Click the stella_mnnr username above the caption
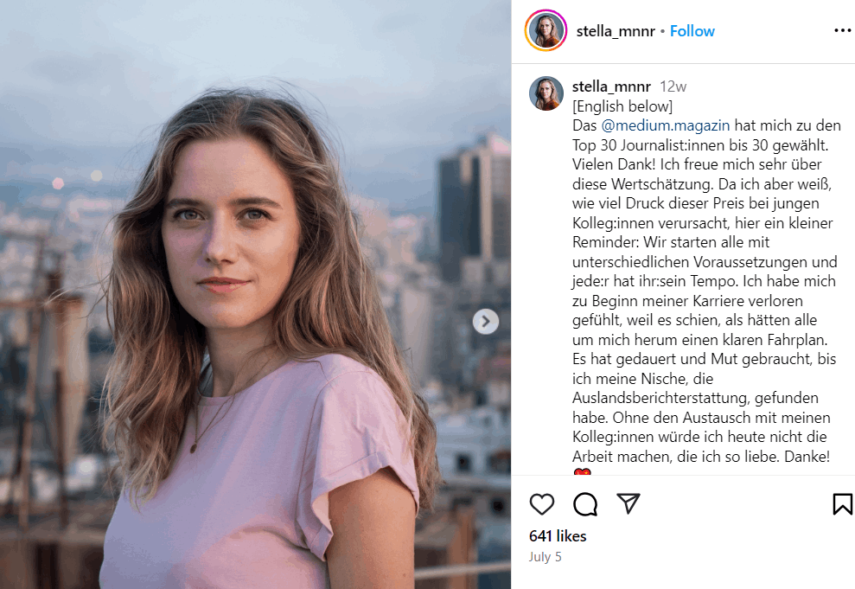The image size is (855, 589). 611,86
